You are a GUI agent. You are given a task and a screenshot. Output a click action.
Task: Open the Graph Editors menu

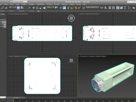(x=41, y=4)
